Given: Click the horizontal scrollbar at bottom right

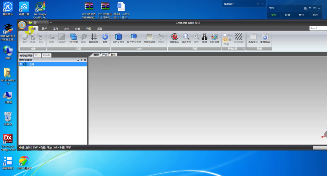Looking at the screenshot, I should [x=320, y=148].
